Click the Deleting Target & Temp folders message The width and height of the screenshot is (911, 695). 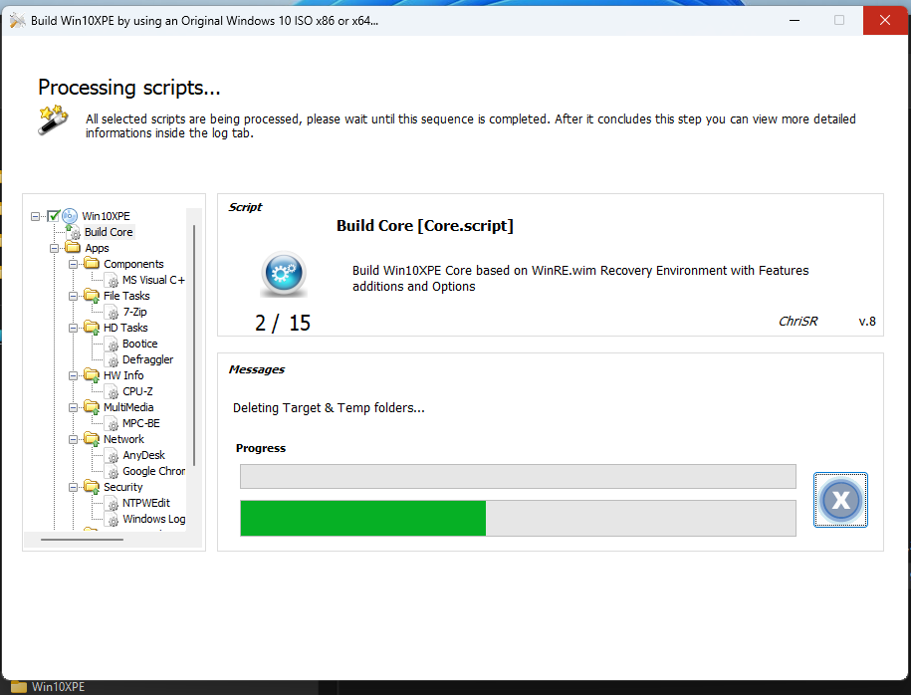pyautogui.click(x=329, y=408)
